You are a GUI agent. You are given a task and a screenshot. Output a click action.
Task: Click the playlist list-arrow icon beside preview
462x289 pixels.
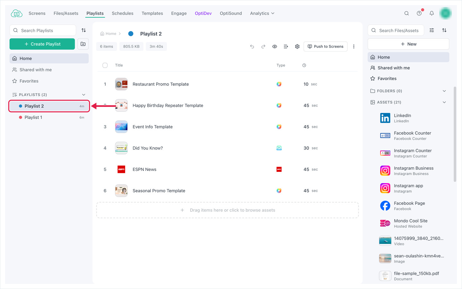point(286,46)
